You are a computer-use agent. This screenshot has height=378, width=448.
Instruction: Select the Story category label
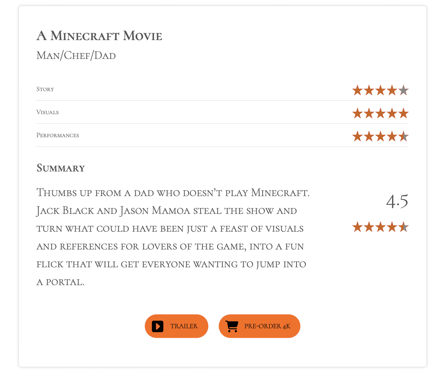(45, 89)
